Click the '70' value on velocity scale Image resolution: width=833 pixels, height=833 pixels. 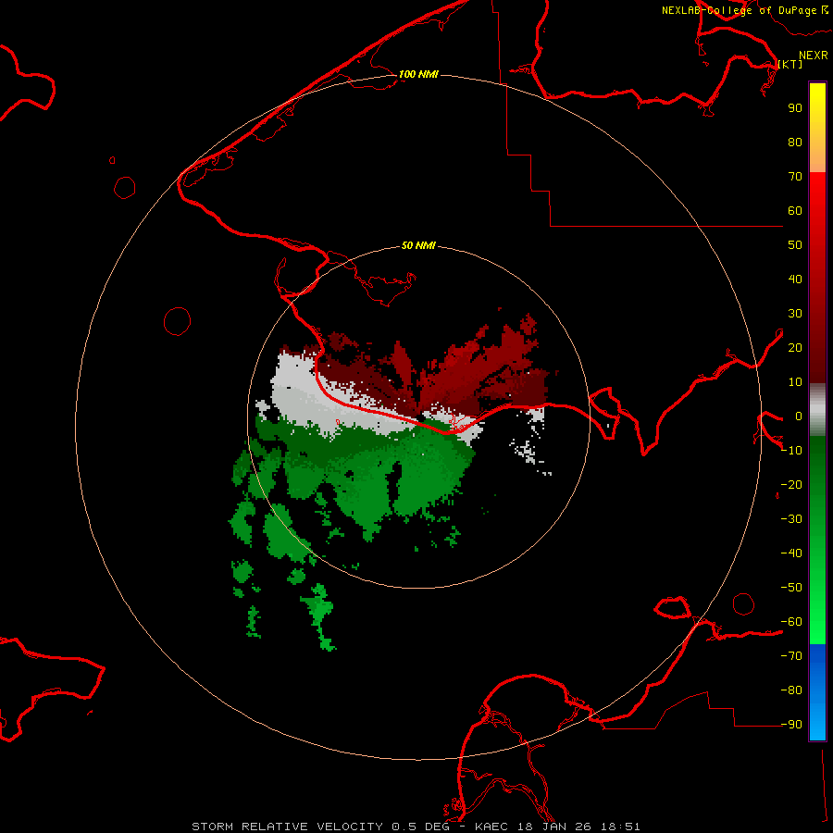pyautogui.click(x=795, y=177)
